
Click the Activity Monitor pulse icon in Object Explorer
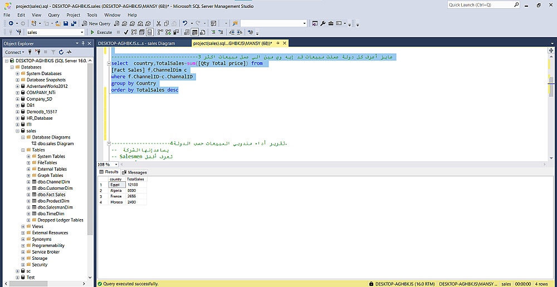point(70,52)
